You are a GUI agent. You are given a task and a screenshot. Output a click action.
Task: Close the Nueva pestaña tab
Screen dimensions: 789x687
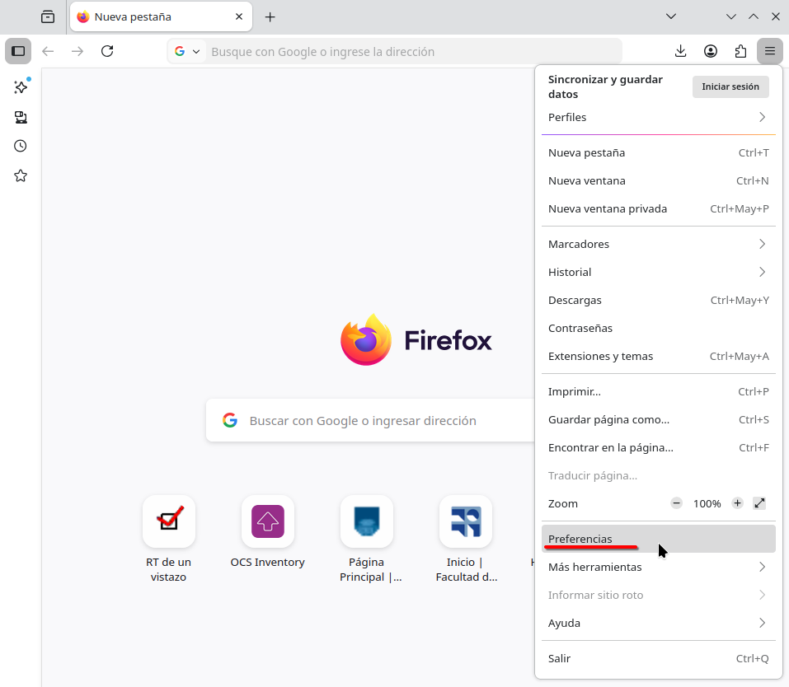239,16
